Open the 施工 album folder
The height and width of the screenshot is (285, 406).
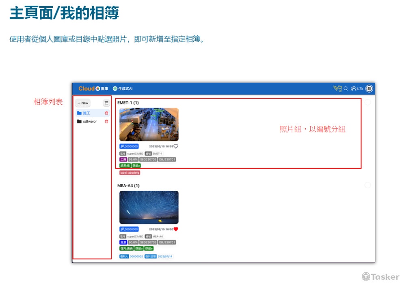(x=86, y=113)
